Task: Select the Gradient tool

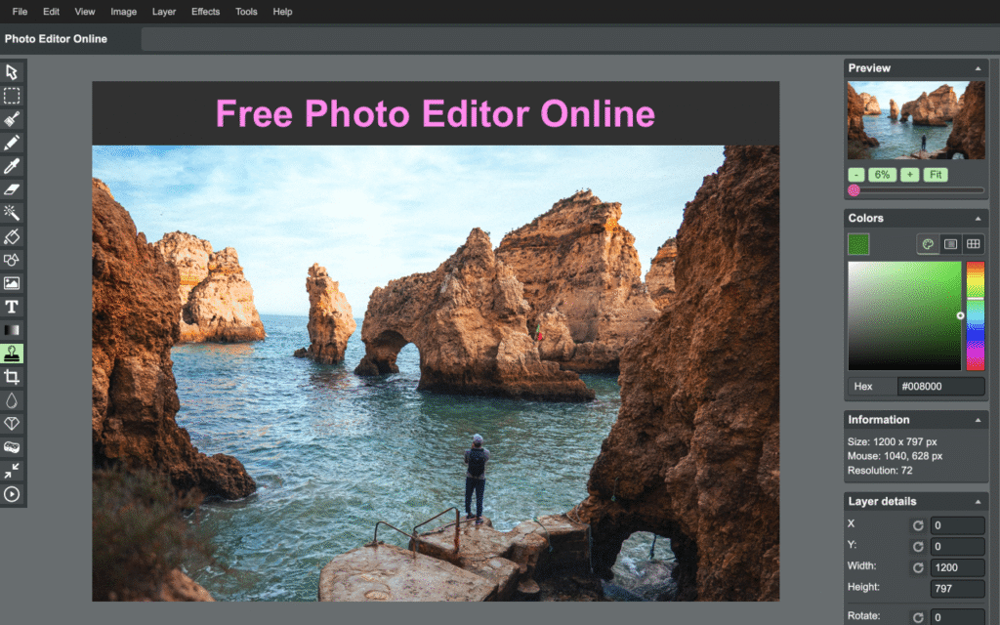Action: [x=13, y=330]
